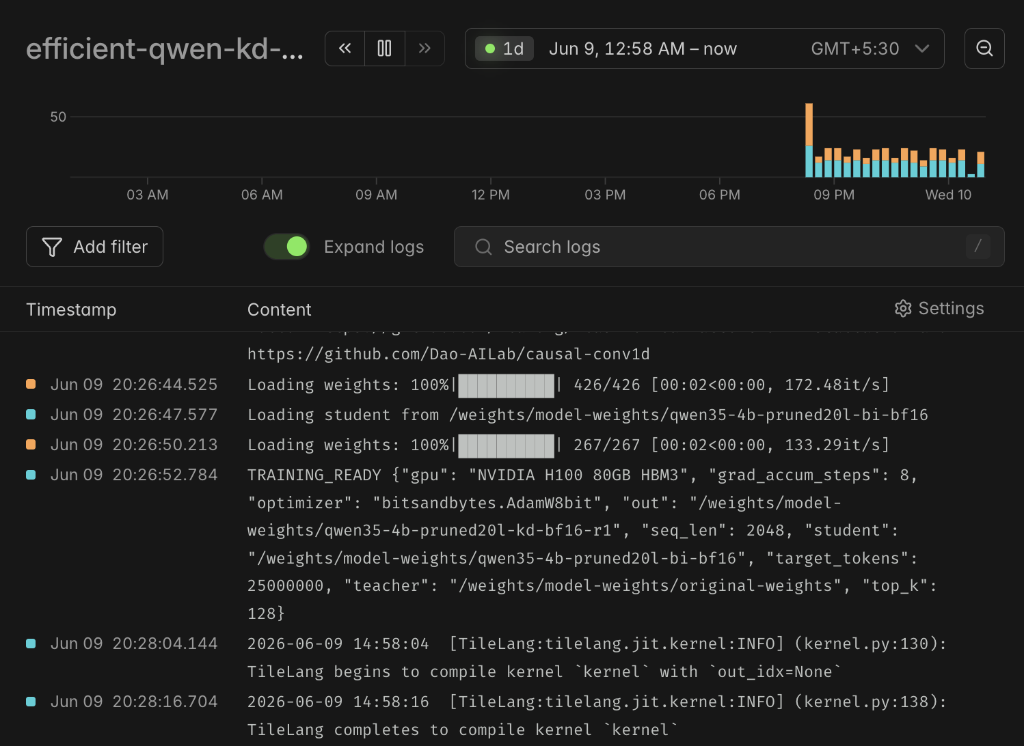Click the orange marker on the 20:26:44.525 log

coord(31,385)
